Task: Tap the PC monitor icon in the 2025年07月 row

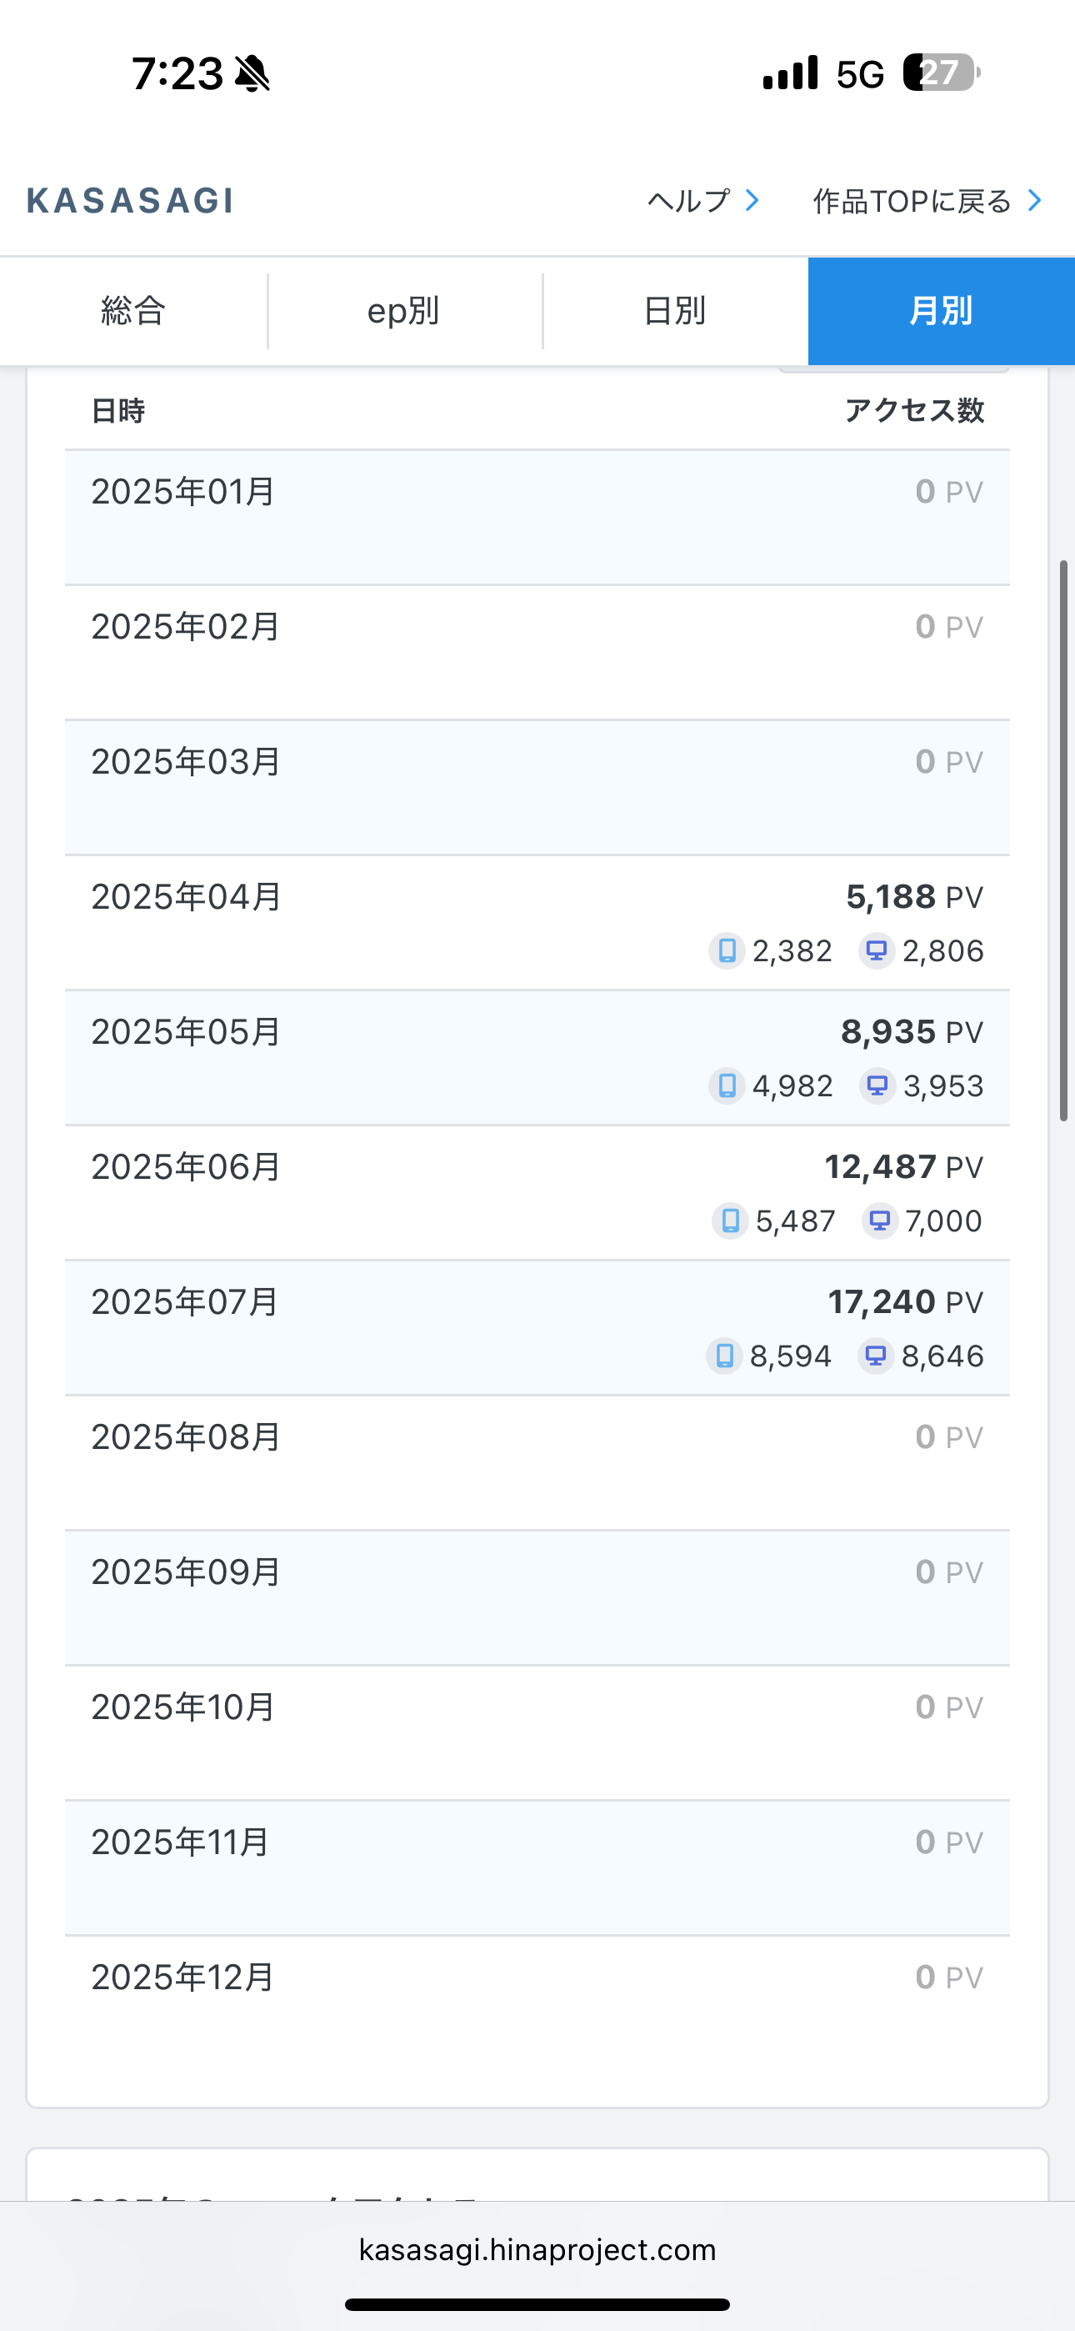Action: pyautogui.click(x=875, y=1356)
